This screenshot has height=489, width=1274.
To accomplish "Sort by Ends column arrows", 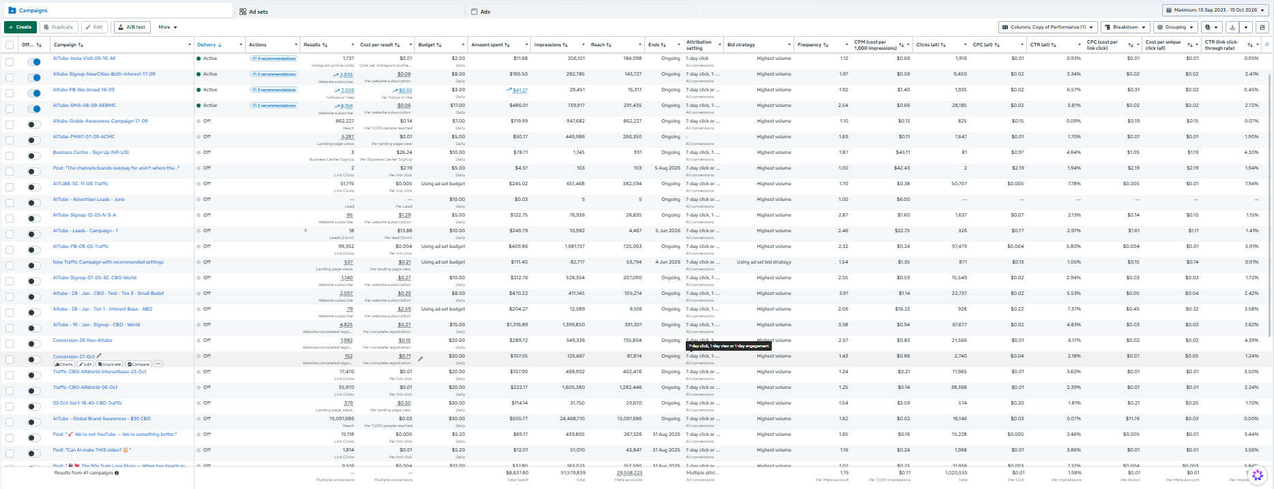I will (663, 45).
